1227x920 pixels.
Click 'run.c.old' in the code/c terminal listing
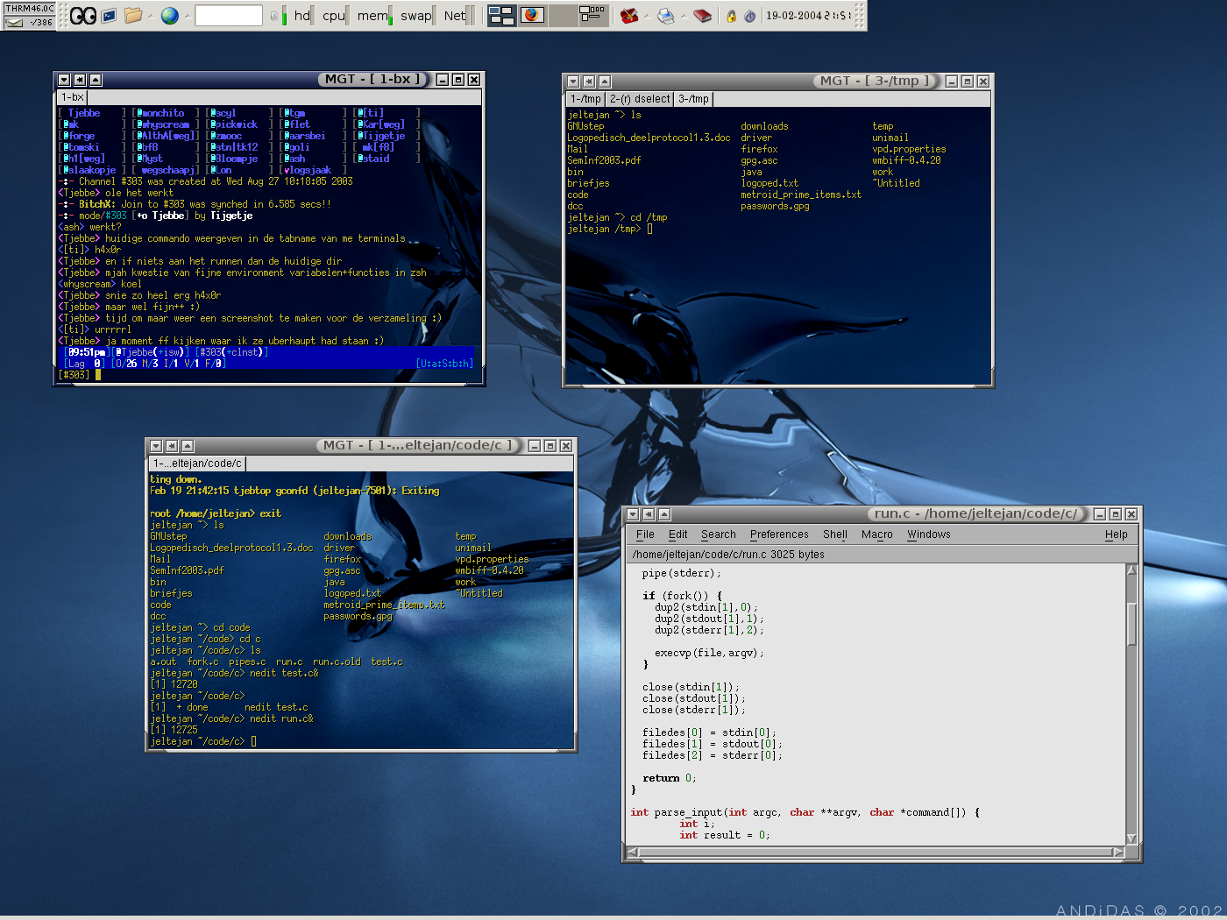click(x=337, y=662)
